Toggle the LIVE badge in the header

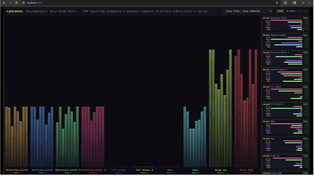click(280, 11)
